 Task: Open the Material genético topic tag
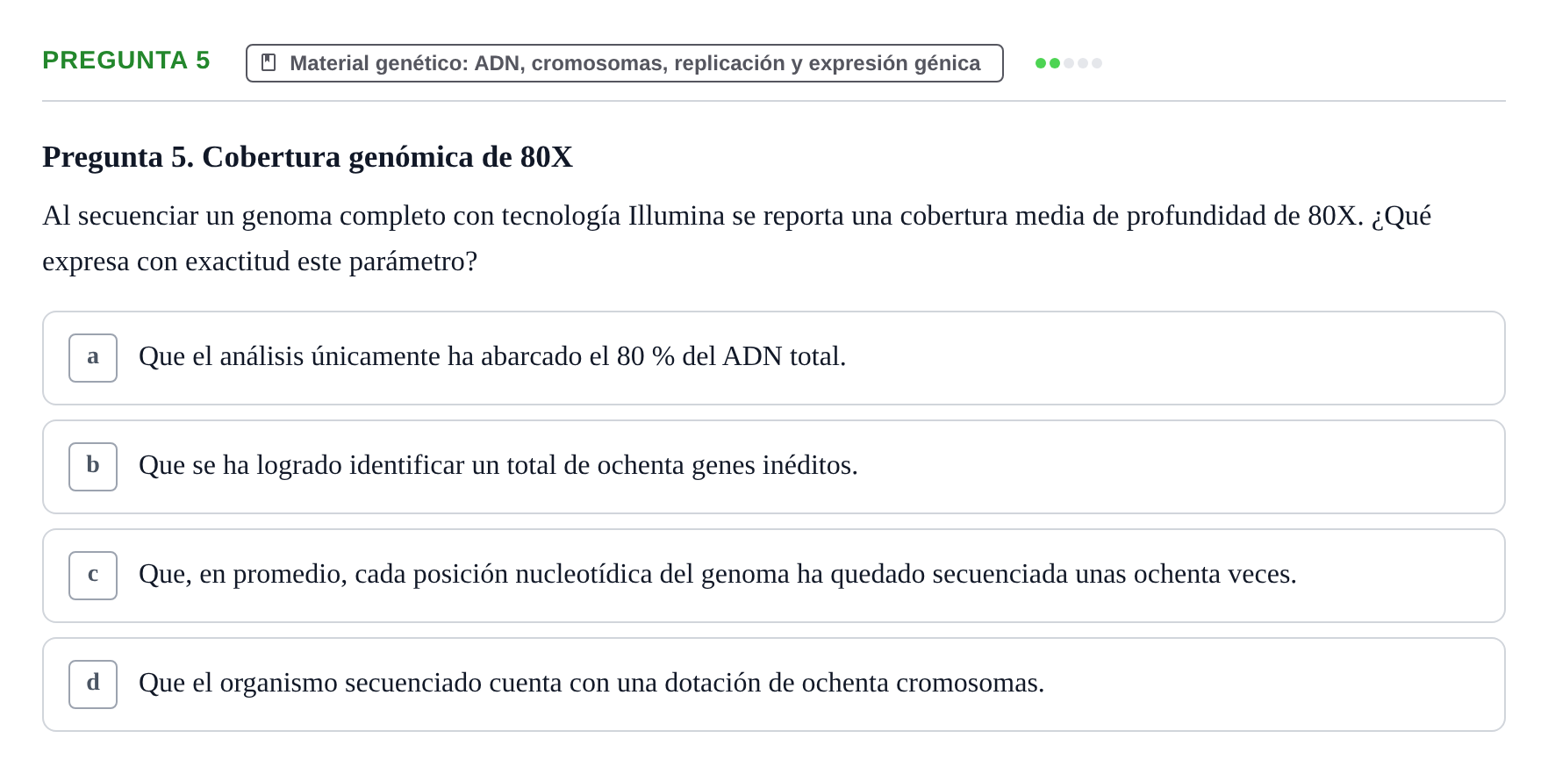[x=625, y=63]
